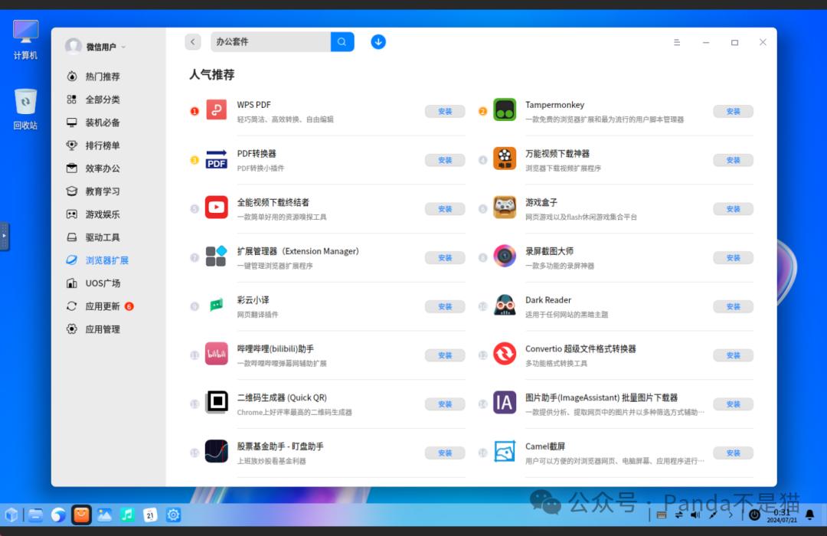Open the notification bell in the tray
The image size is (827, 536).
click(809, 515)
